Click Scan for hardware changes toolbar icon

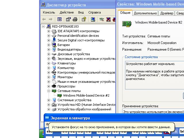93,19
